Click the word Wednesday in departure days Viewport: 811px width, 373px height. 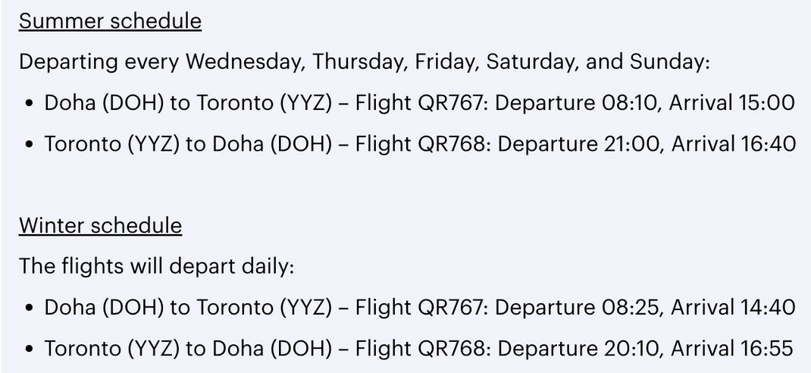(x=244, y=62)
